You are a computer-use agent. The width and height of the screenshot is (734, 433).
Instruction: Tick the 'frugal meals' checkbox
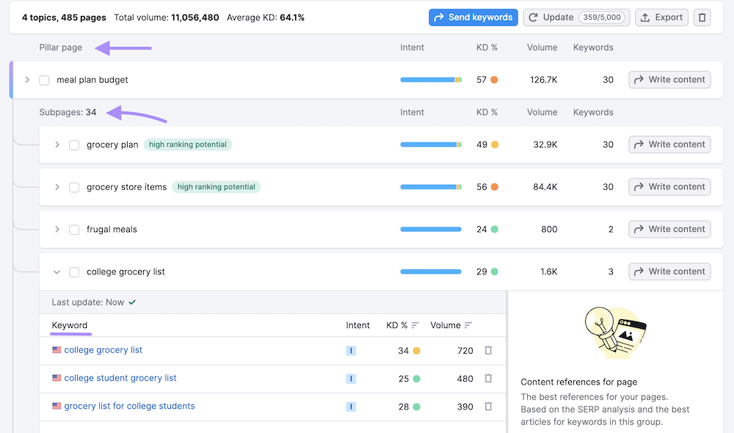73,228
